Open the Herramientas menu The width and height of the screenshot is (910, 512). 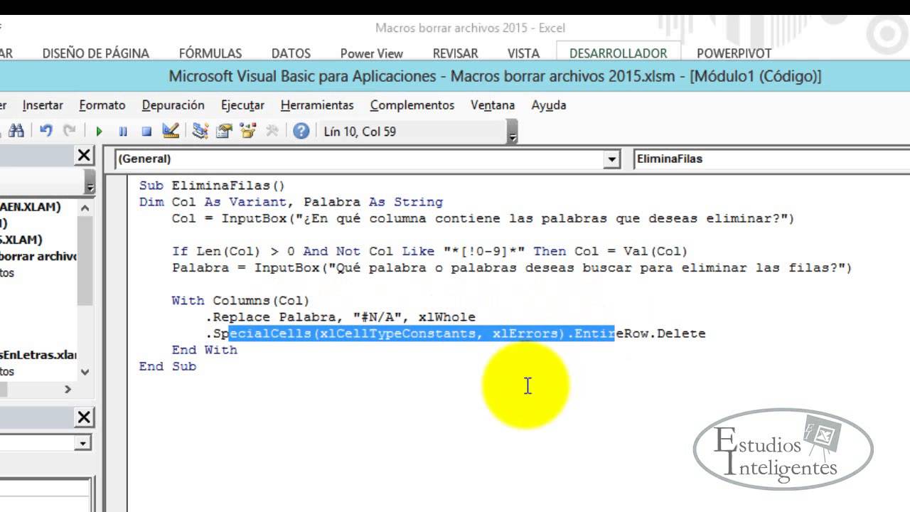(x=317, y=105)
